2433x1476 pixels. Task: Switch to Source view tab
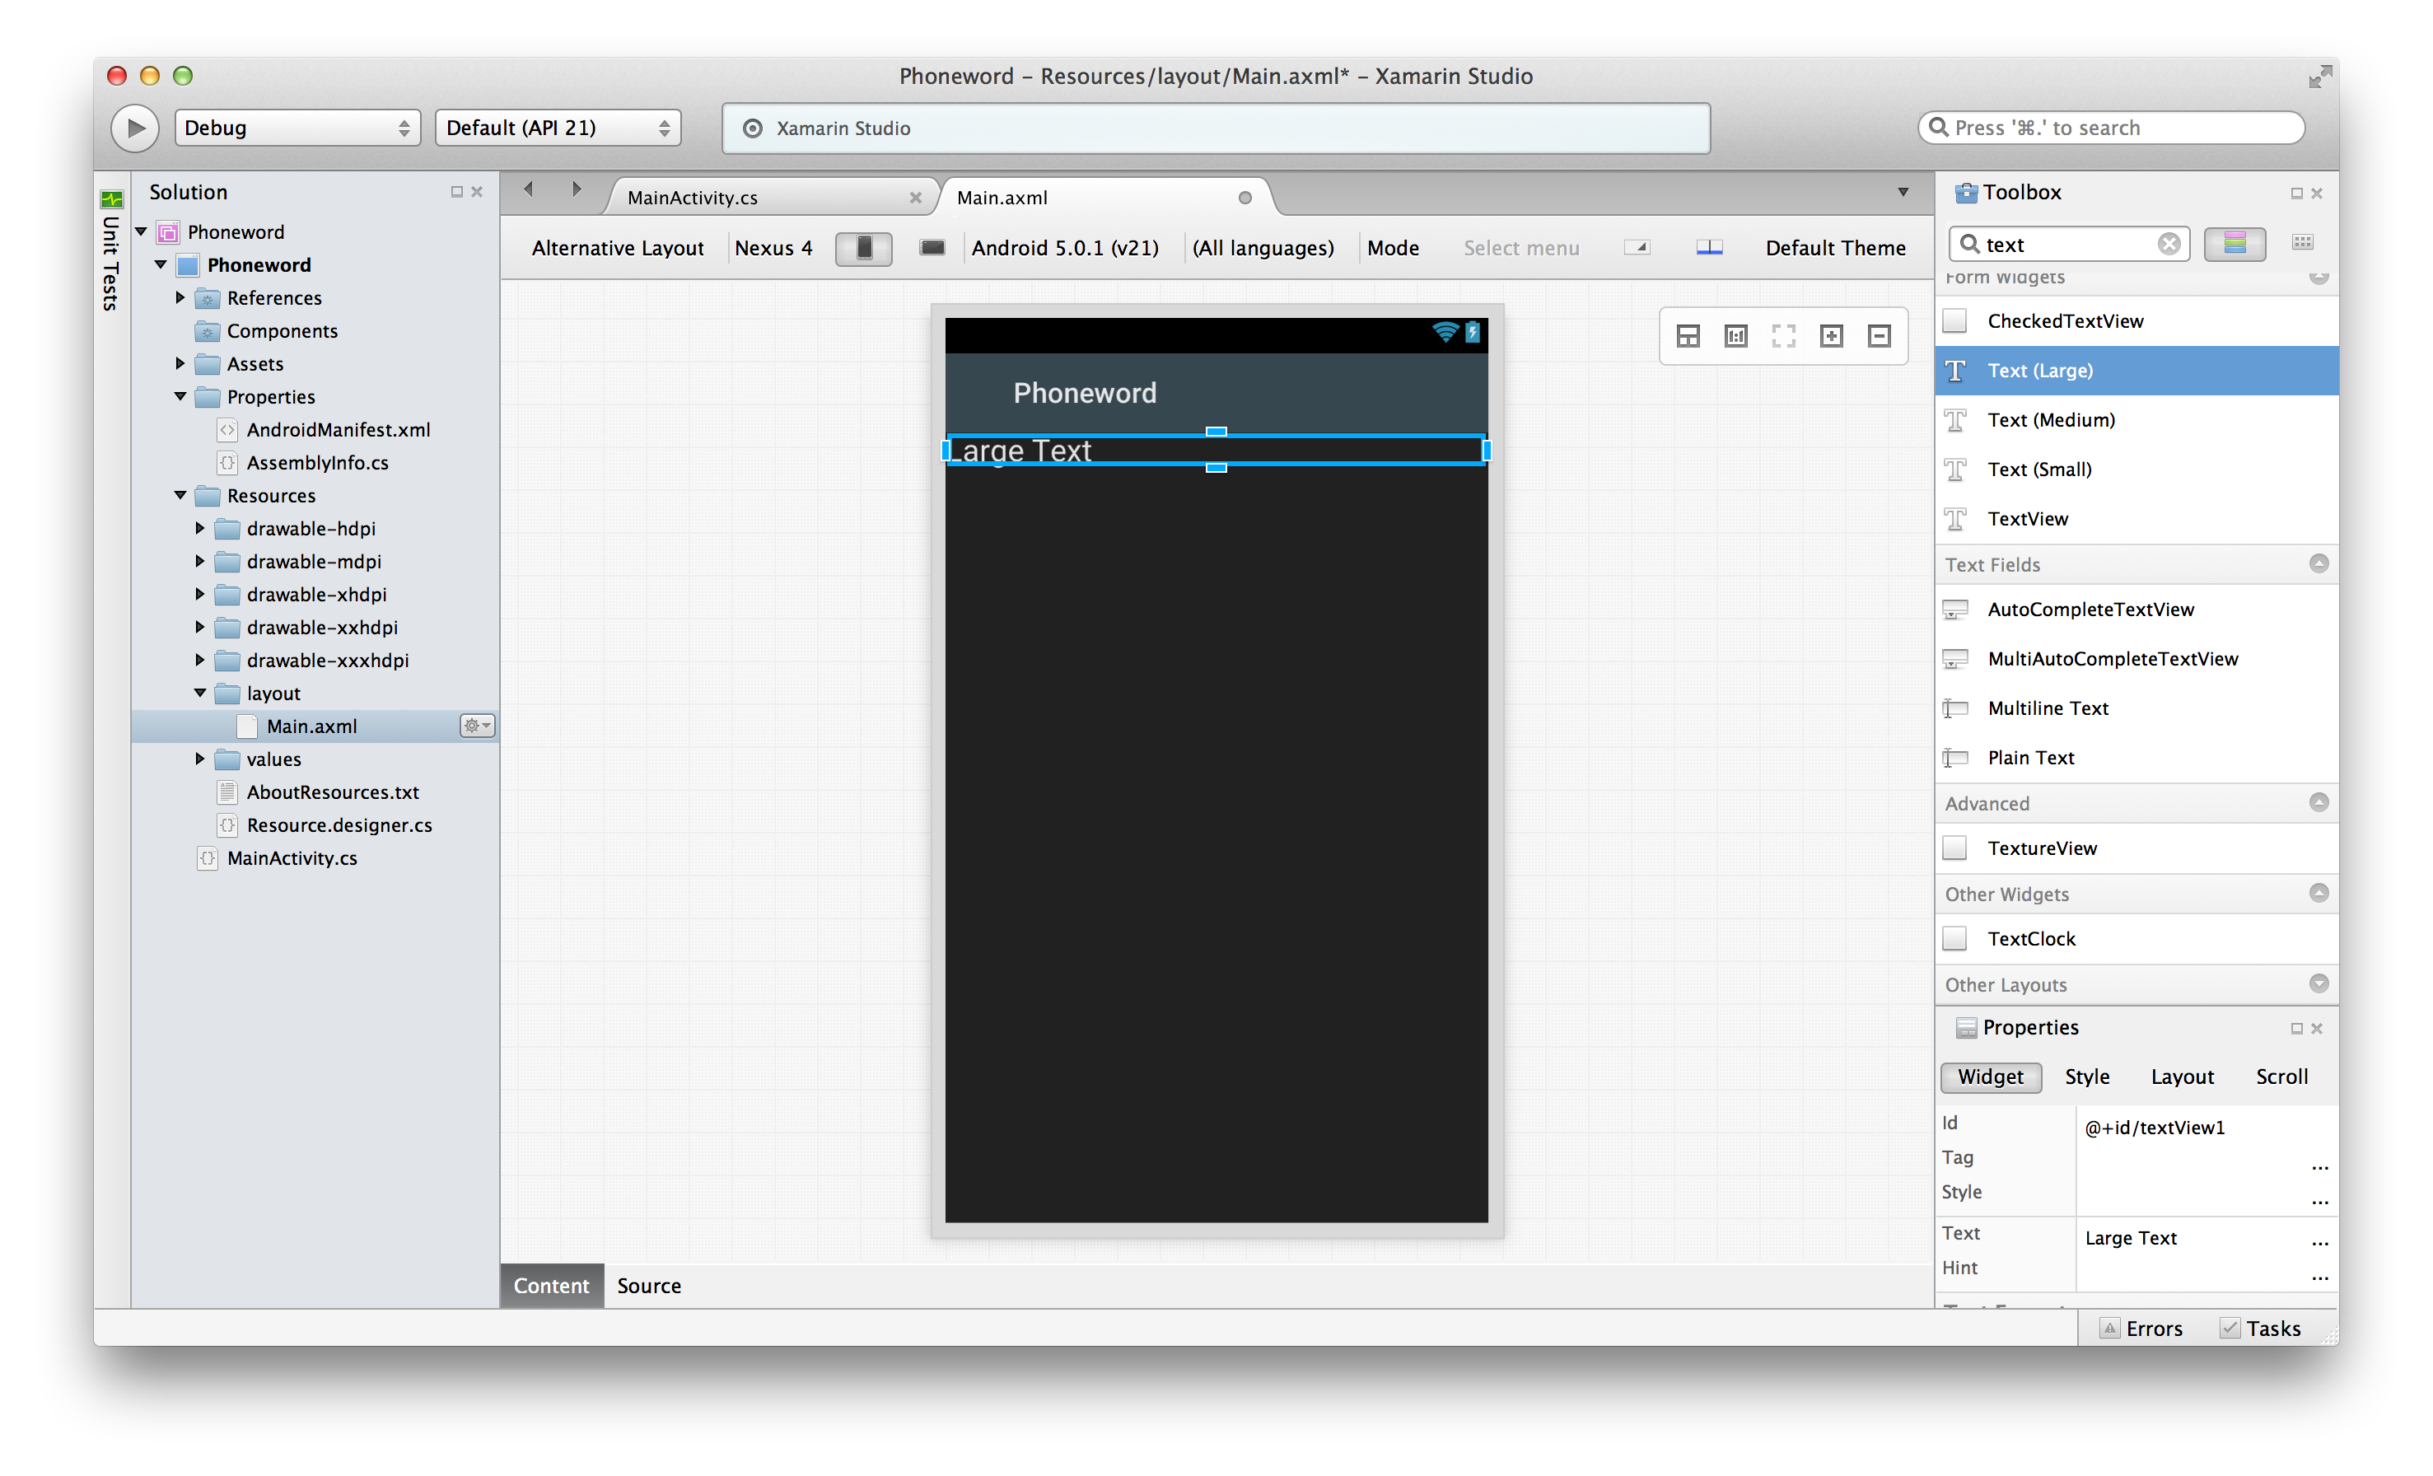(x=649, y=1286)
